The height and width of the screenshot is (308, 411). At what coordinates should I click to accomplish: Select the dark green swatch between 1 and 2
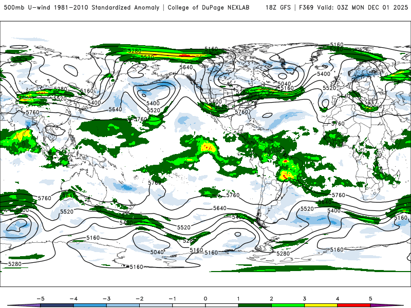tap(255, 305)
